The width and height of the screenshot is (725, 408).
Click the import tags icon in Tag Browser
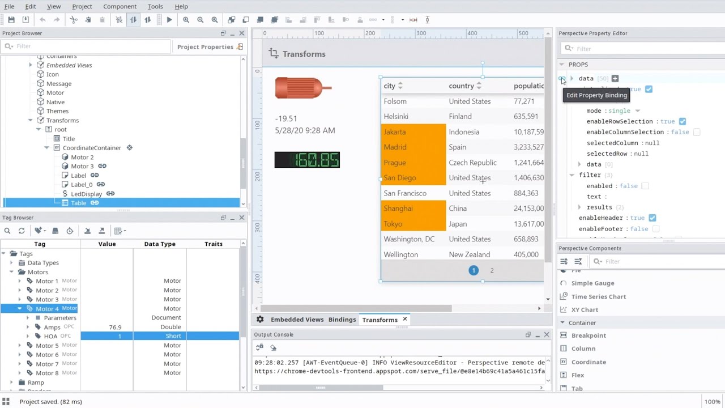[x=87, y=231]
